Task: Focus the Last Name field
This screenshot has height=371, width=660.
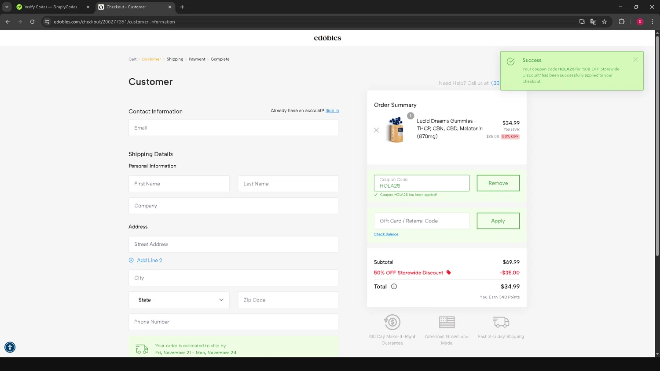Action: (x=288, y=184)
